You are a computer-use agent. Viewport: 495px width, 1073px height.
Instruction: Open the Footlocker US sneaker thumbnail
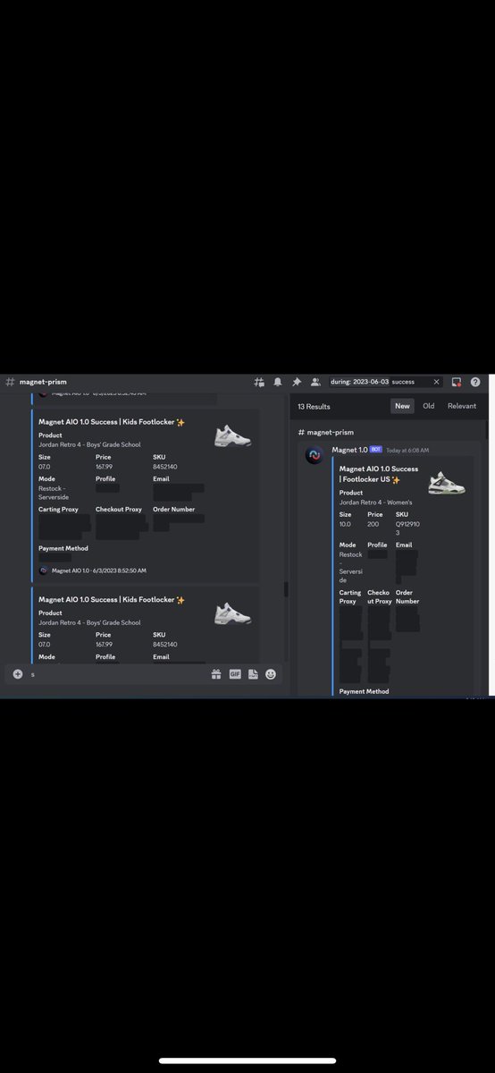tap(447, 482)
